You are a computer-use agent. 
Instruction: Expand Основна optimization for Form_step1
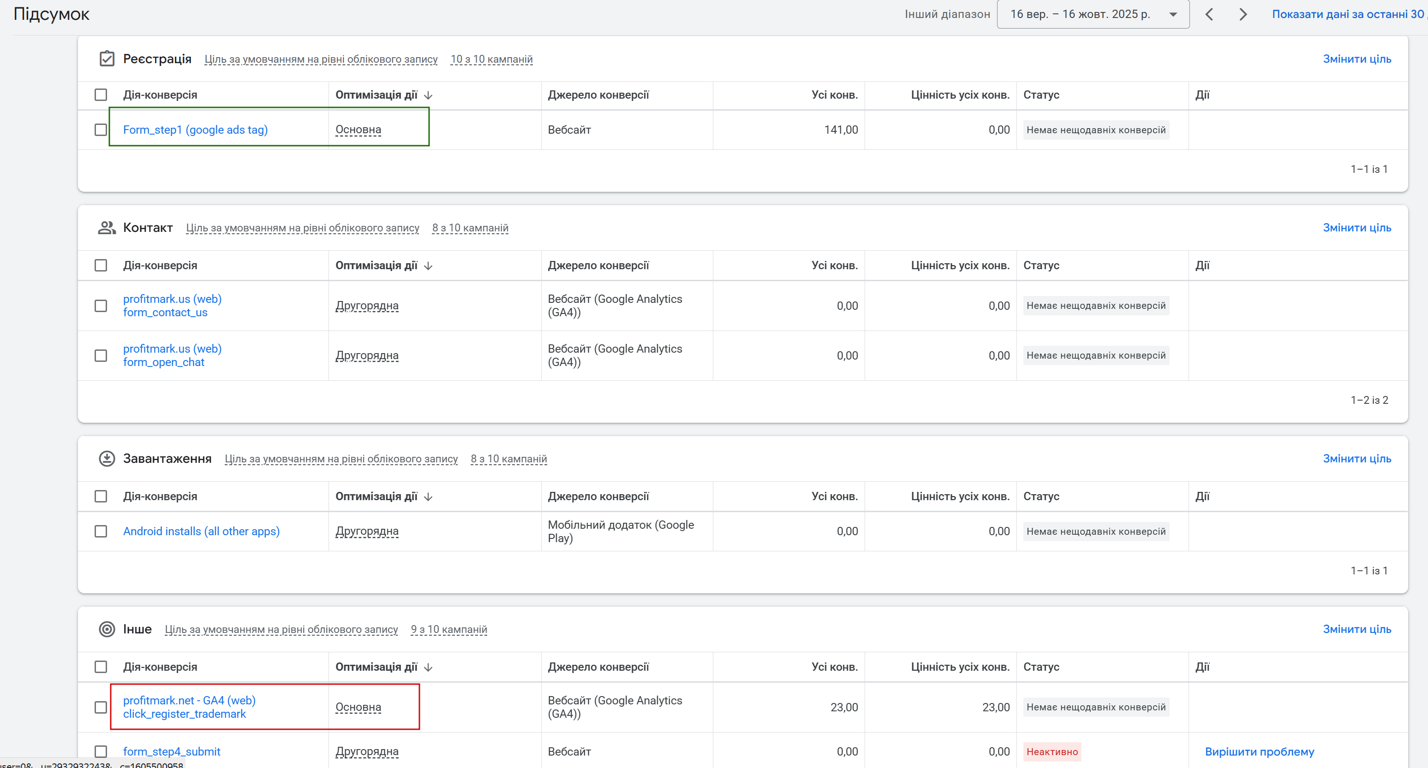tap(358, 130)
